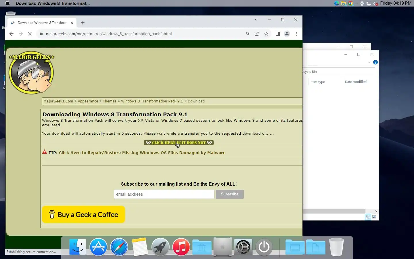Open MajorGeeks.Com breadcrumb link
Image resolution: width=414 pixels, height=259 pixels.
[58, 101]
